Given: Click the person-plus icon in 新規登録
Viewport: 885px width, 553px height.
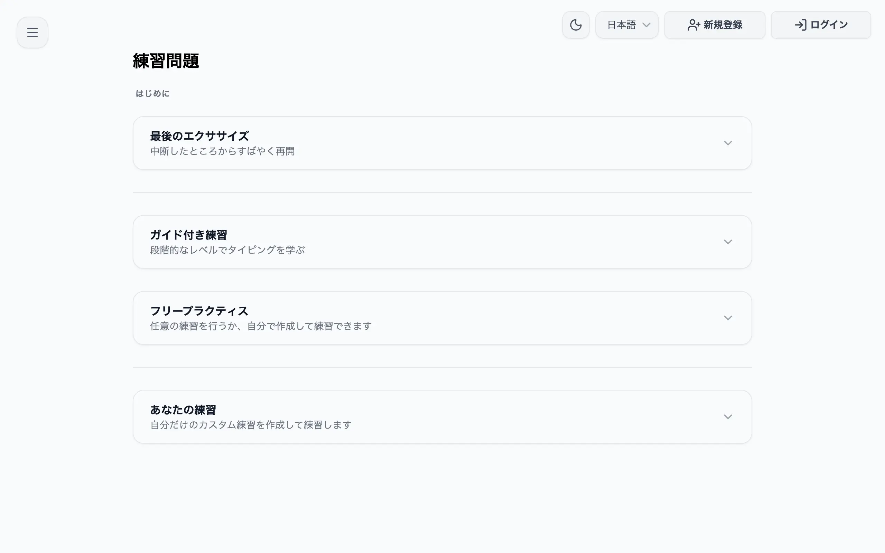Looking at the screenshot, I should (693, 25).
